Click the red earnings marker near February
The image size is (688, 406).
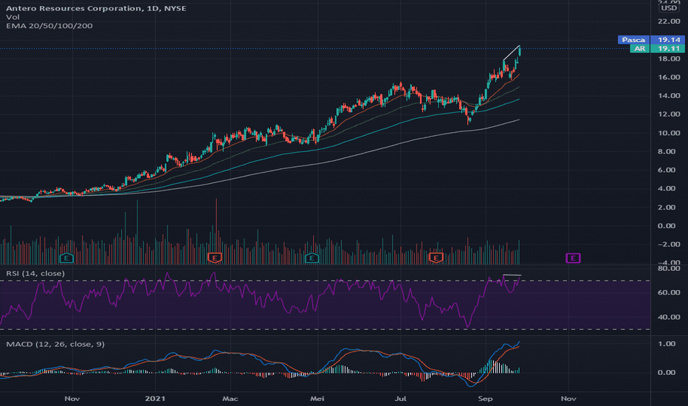[x=215, y=258]
